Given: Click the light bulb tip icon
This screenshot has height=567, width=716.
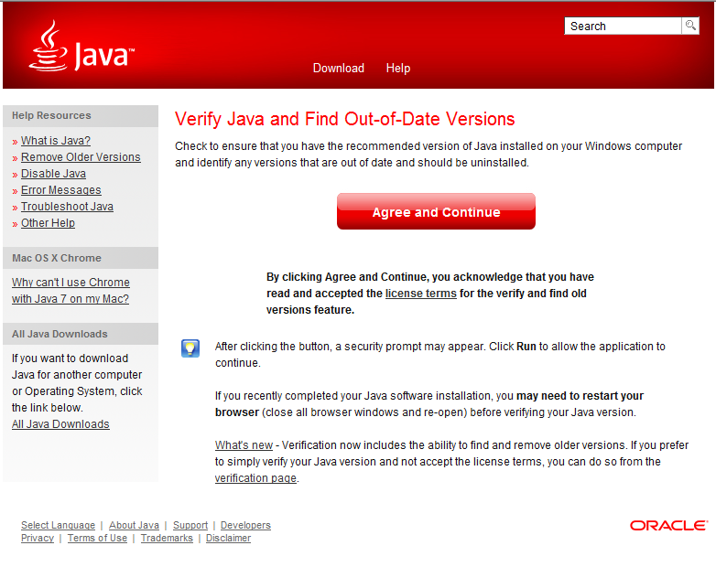Looking at the screenshot, I should point(190,348).
